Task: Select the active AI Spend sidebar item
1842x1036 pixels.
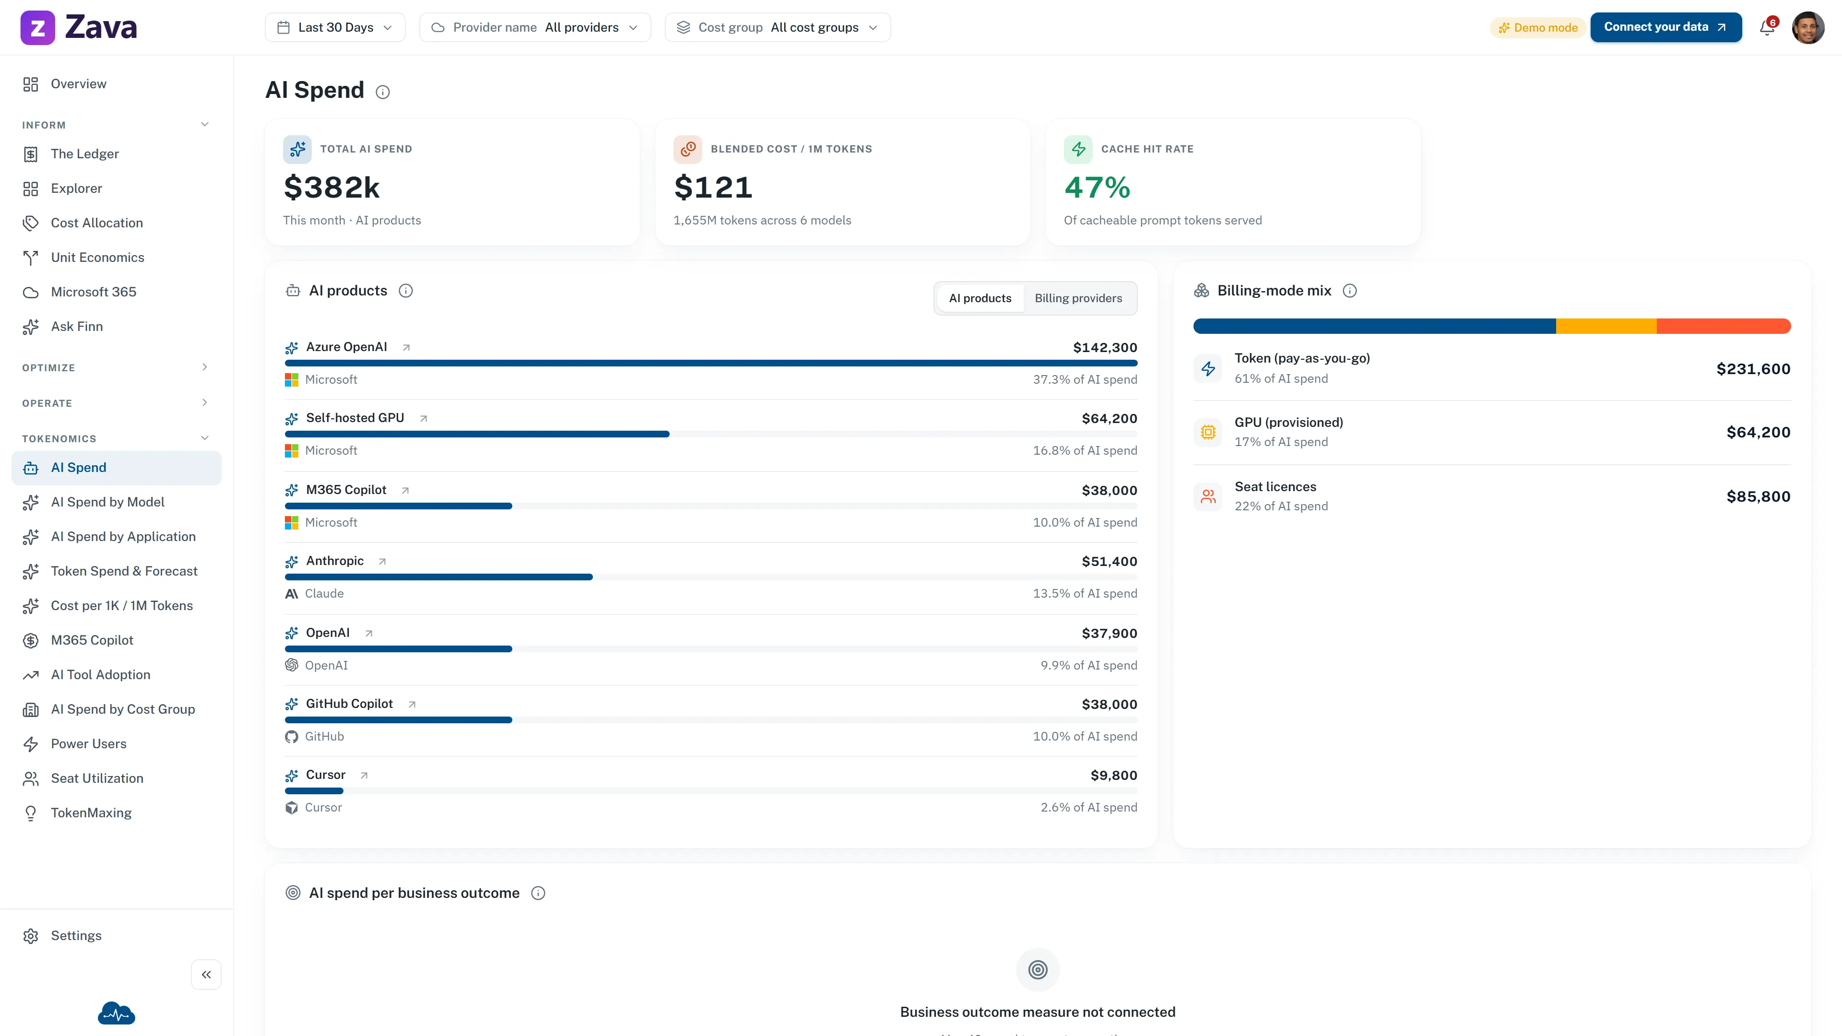Action: coord(117,468)
